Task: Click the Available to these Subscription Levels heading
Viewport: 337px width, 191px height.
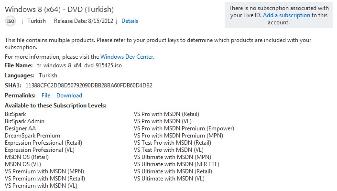Action: pos(55,105)
